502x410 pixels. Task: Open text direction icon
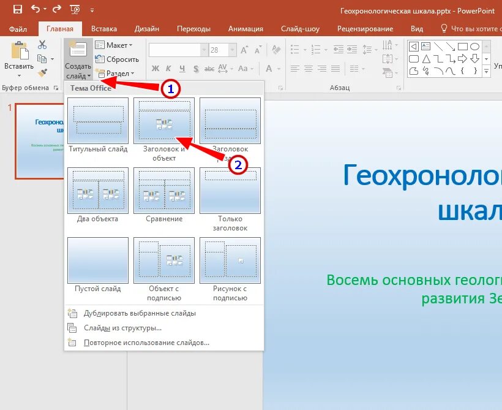[x=389, y=45]
